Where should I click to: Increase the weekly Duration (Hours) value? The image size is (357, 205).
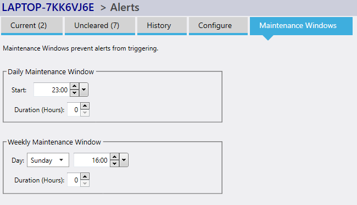(85, 176)
